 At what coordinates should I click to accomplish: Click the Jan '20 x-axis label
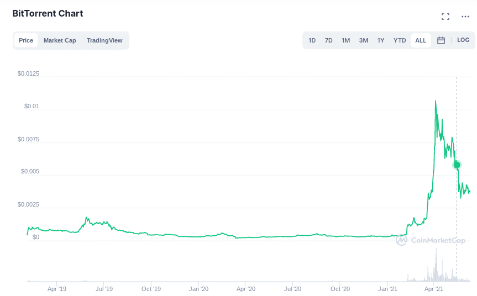(x=198, y=289)
